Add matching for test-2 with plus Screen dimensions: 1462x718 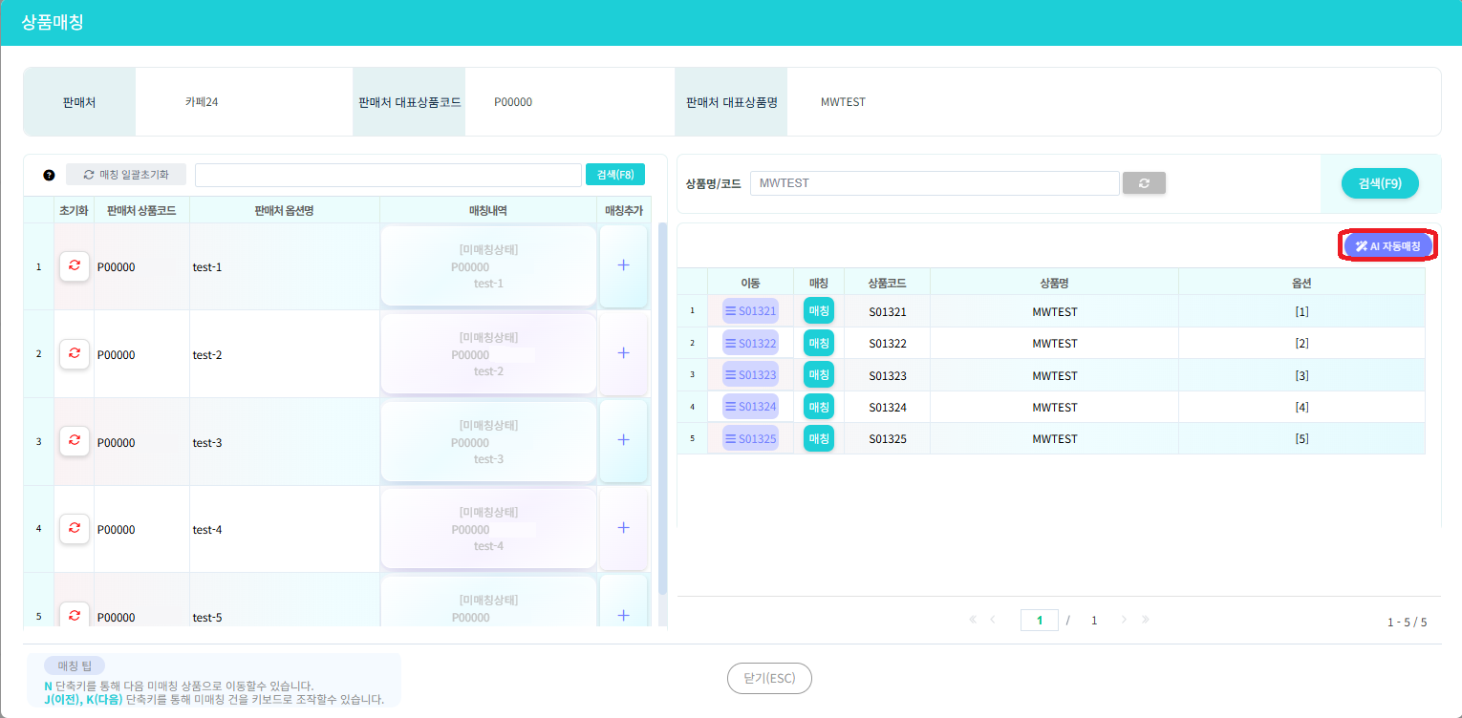[624, 354]
